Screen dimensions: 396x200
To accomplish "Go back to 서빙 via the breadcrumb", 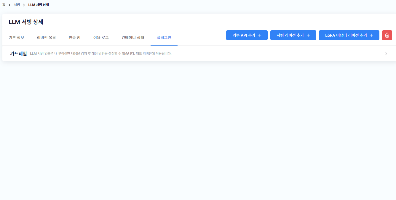I will [x=17, y=5].
